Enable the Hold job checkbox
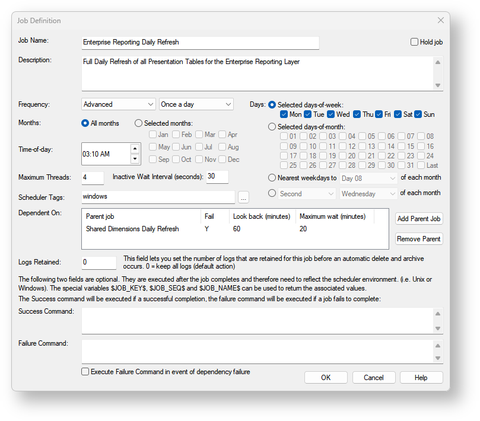The image size is (480, 421). click(x=414, y=42)
